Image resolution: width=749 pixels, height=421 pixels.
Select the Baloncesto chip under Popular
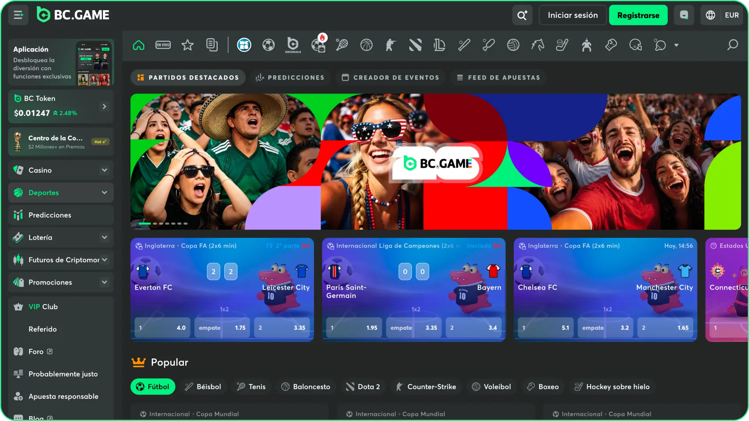[306, 387]
